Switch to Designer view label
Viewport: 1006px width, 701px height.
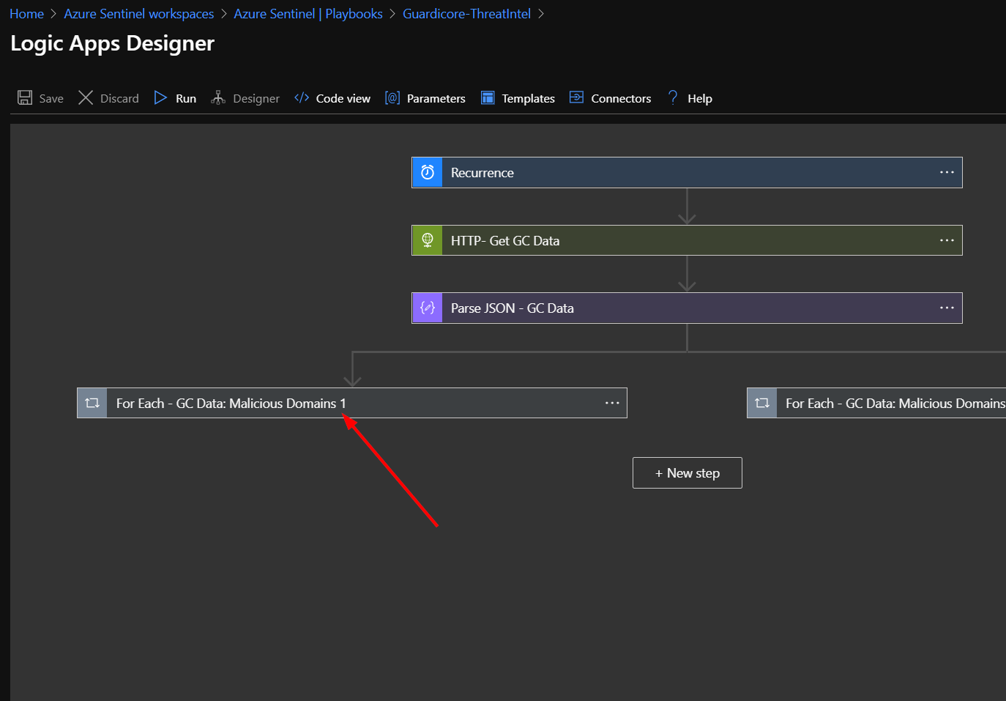(256, 99)
